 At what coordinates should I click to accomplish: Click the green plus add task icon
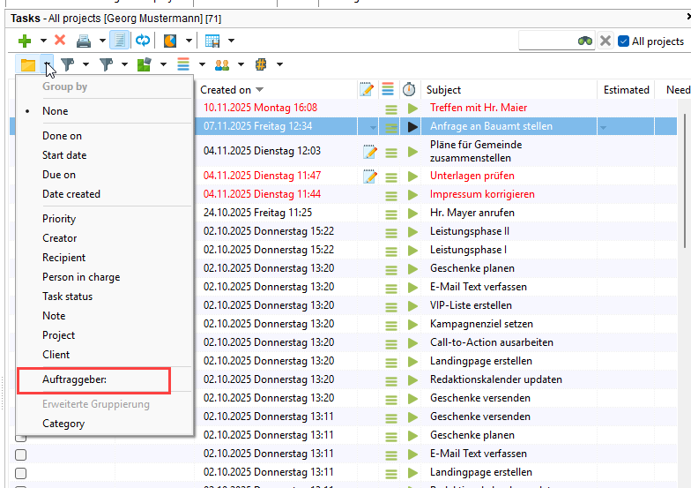click(24, 41)
